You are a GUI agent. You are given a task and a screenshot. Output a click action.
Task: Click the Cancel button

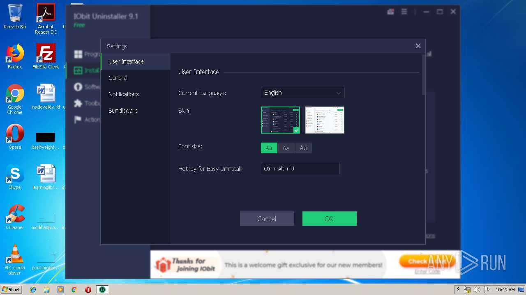coord(267,219)
